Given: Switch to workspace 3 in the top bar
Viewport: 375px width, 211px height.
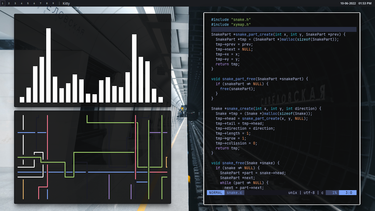Looking at the screenshot, I should click(x=15, y=3).
